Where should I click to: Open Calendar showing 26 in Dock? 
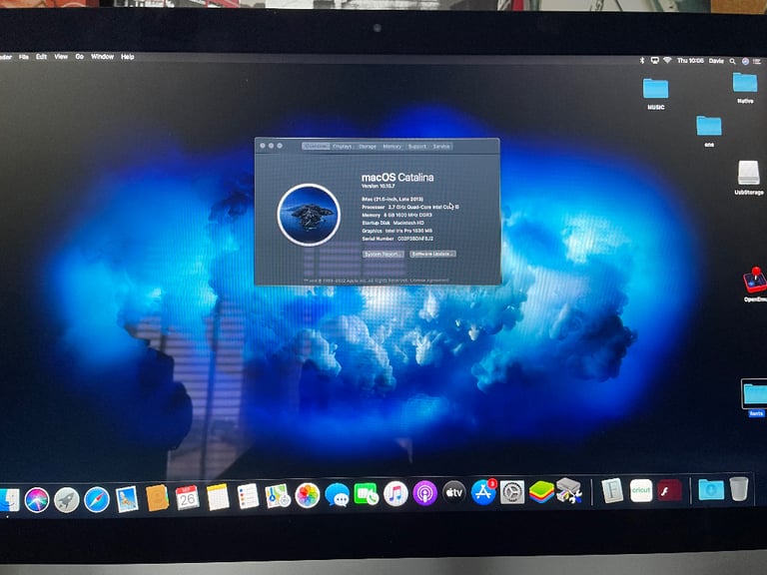(x=187, y=498)
